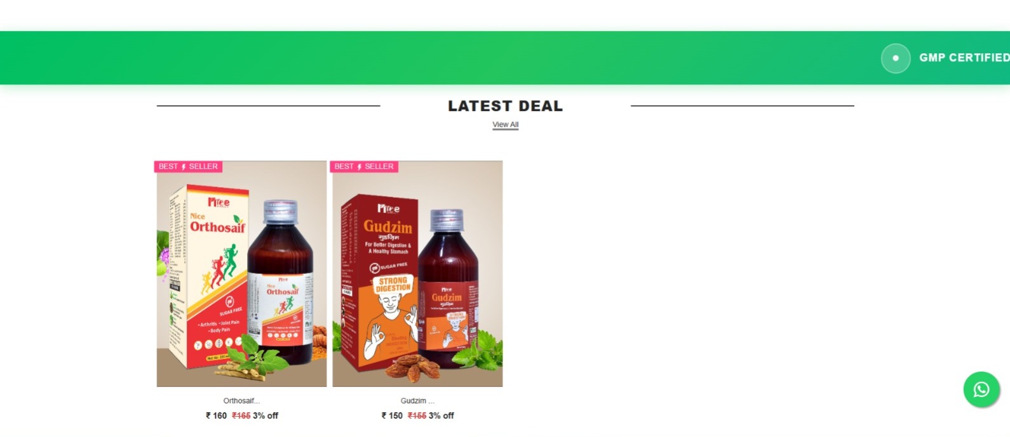Click the lightning icon on Orthosaif's Best Seller badge
Screen dimensions: 1010x437
click(184, 167)
